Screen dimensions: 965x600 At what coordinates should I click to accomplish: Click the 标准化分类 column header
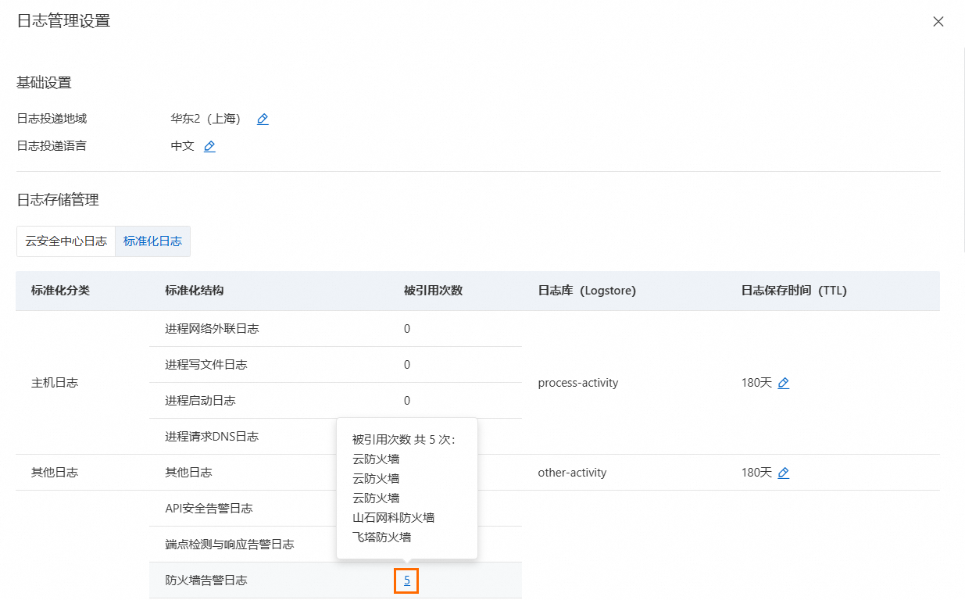[60, 291]
